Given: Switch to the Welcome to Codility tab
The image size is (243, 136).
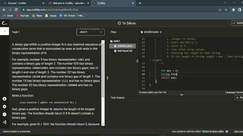Looking at the screenshot, I should 69,3.
